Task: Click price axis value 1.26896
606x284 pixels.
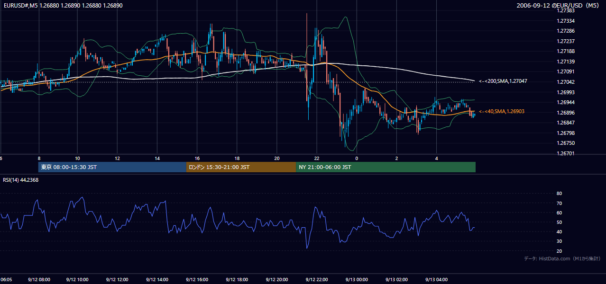Action: point(565,113)
